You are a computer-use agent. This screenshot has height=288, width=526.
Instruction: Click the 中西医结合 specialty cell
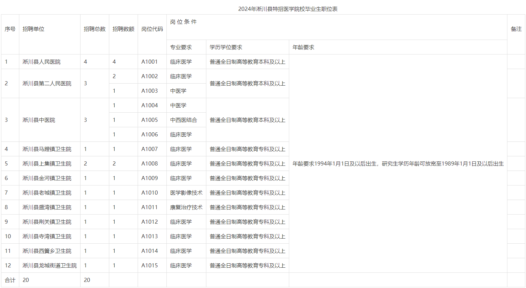(x=183, y=120)
